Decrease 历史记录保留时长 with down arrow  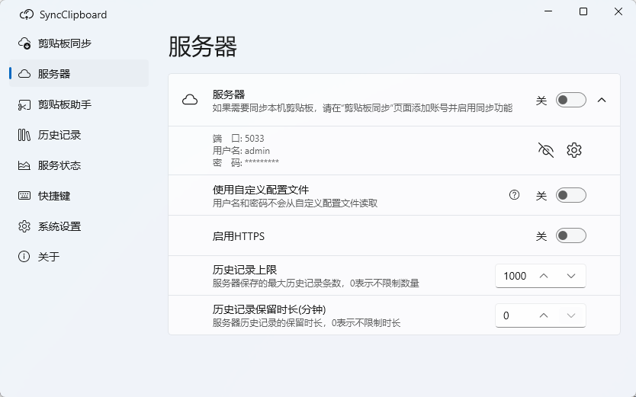pos(571,315)
